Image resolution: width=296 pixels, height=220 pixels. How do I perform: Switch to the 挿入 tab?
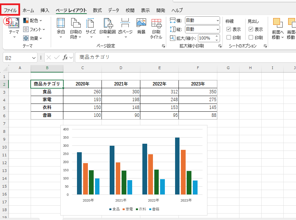pyautogui.click(x=45, y=10)
